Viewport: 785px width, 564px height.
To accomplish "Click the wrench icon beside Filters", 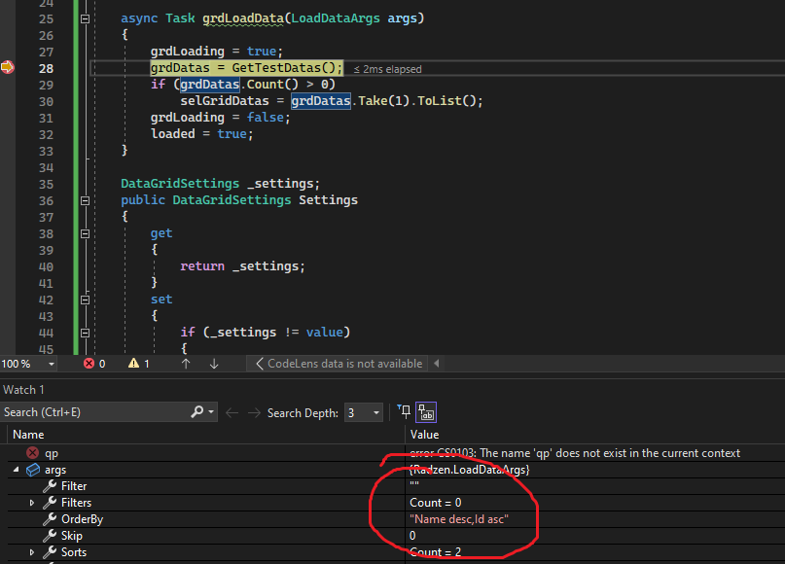I will [50, 503].
